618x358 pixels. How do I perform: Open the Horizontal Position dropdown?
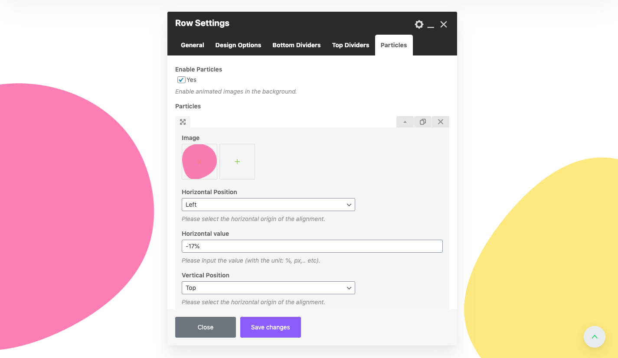[268, 205]
